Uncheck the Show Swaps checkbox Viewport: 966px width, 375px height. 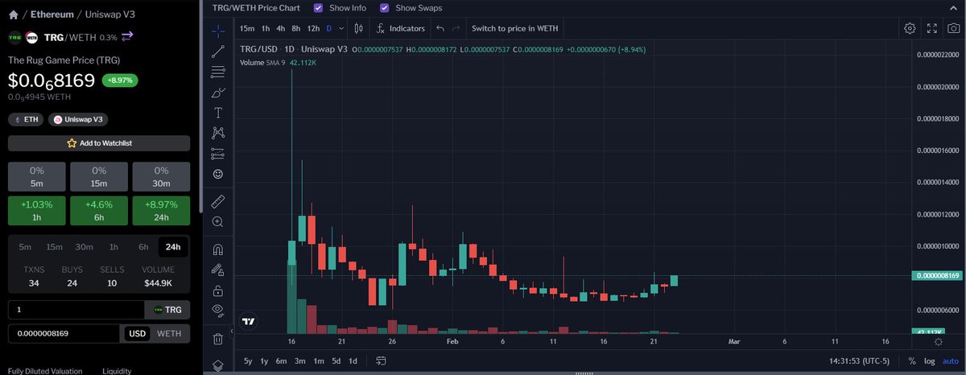point(384,7)
